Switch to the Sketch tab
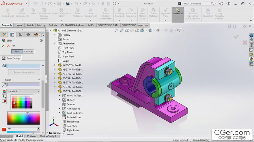This screenshot has width=254, height=142. 30,25
